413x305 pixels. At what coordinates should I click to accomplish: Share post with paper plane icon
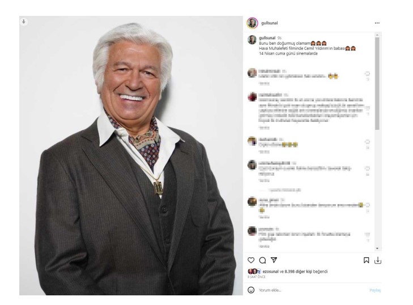tap(274, 260)
